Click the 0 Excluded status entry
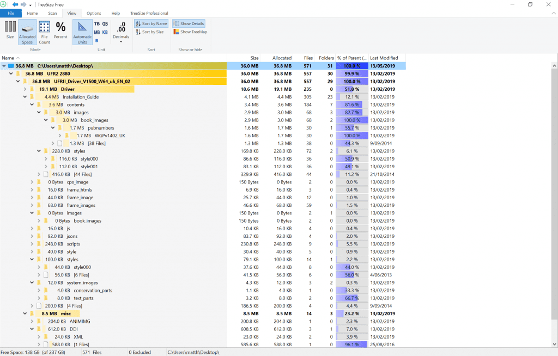The image size is (558, 356). click(x=139, y=352)
